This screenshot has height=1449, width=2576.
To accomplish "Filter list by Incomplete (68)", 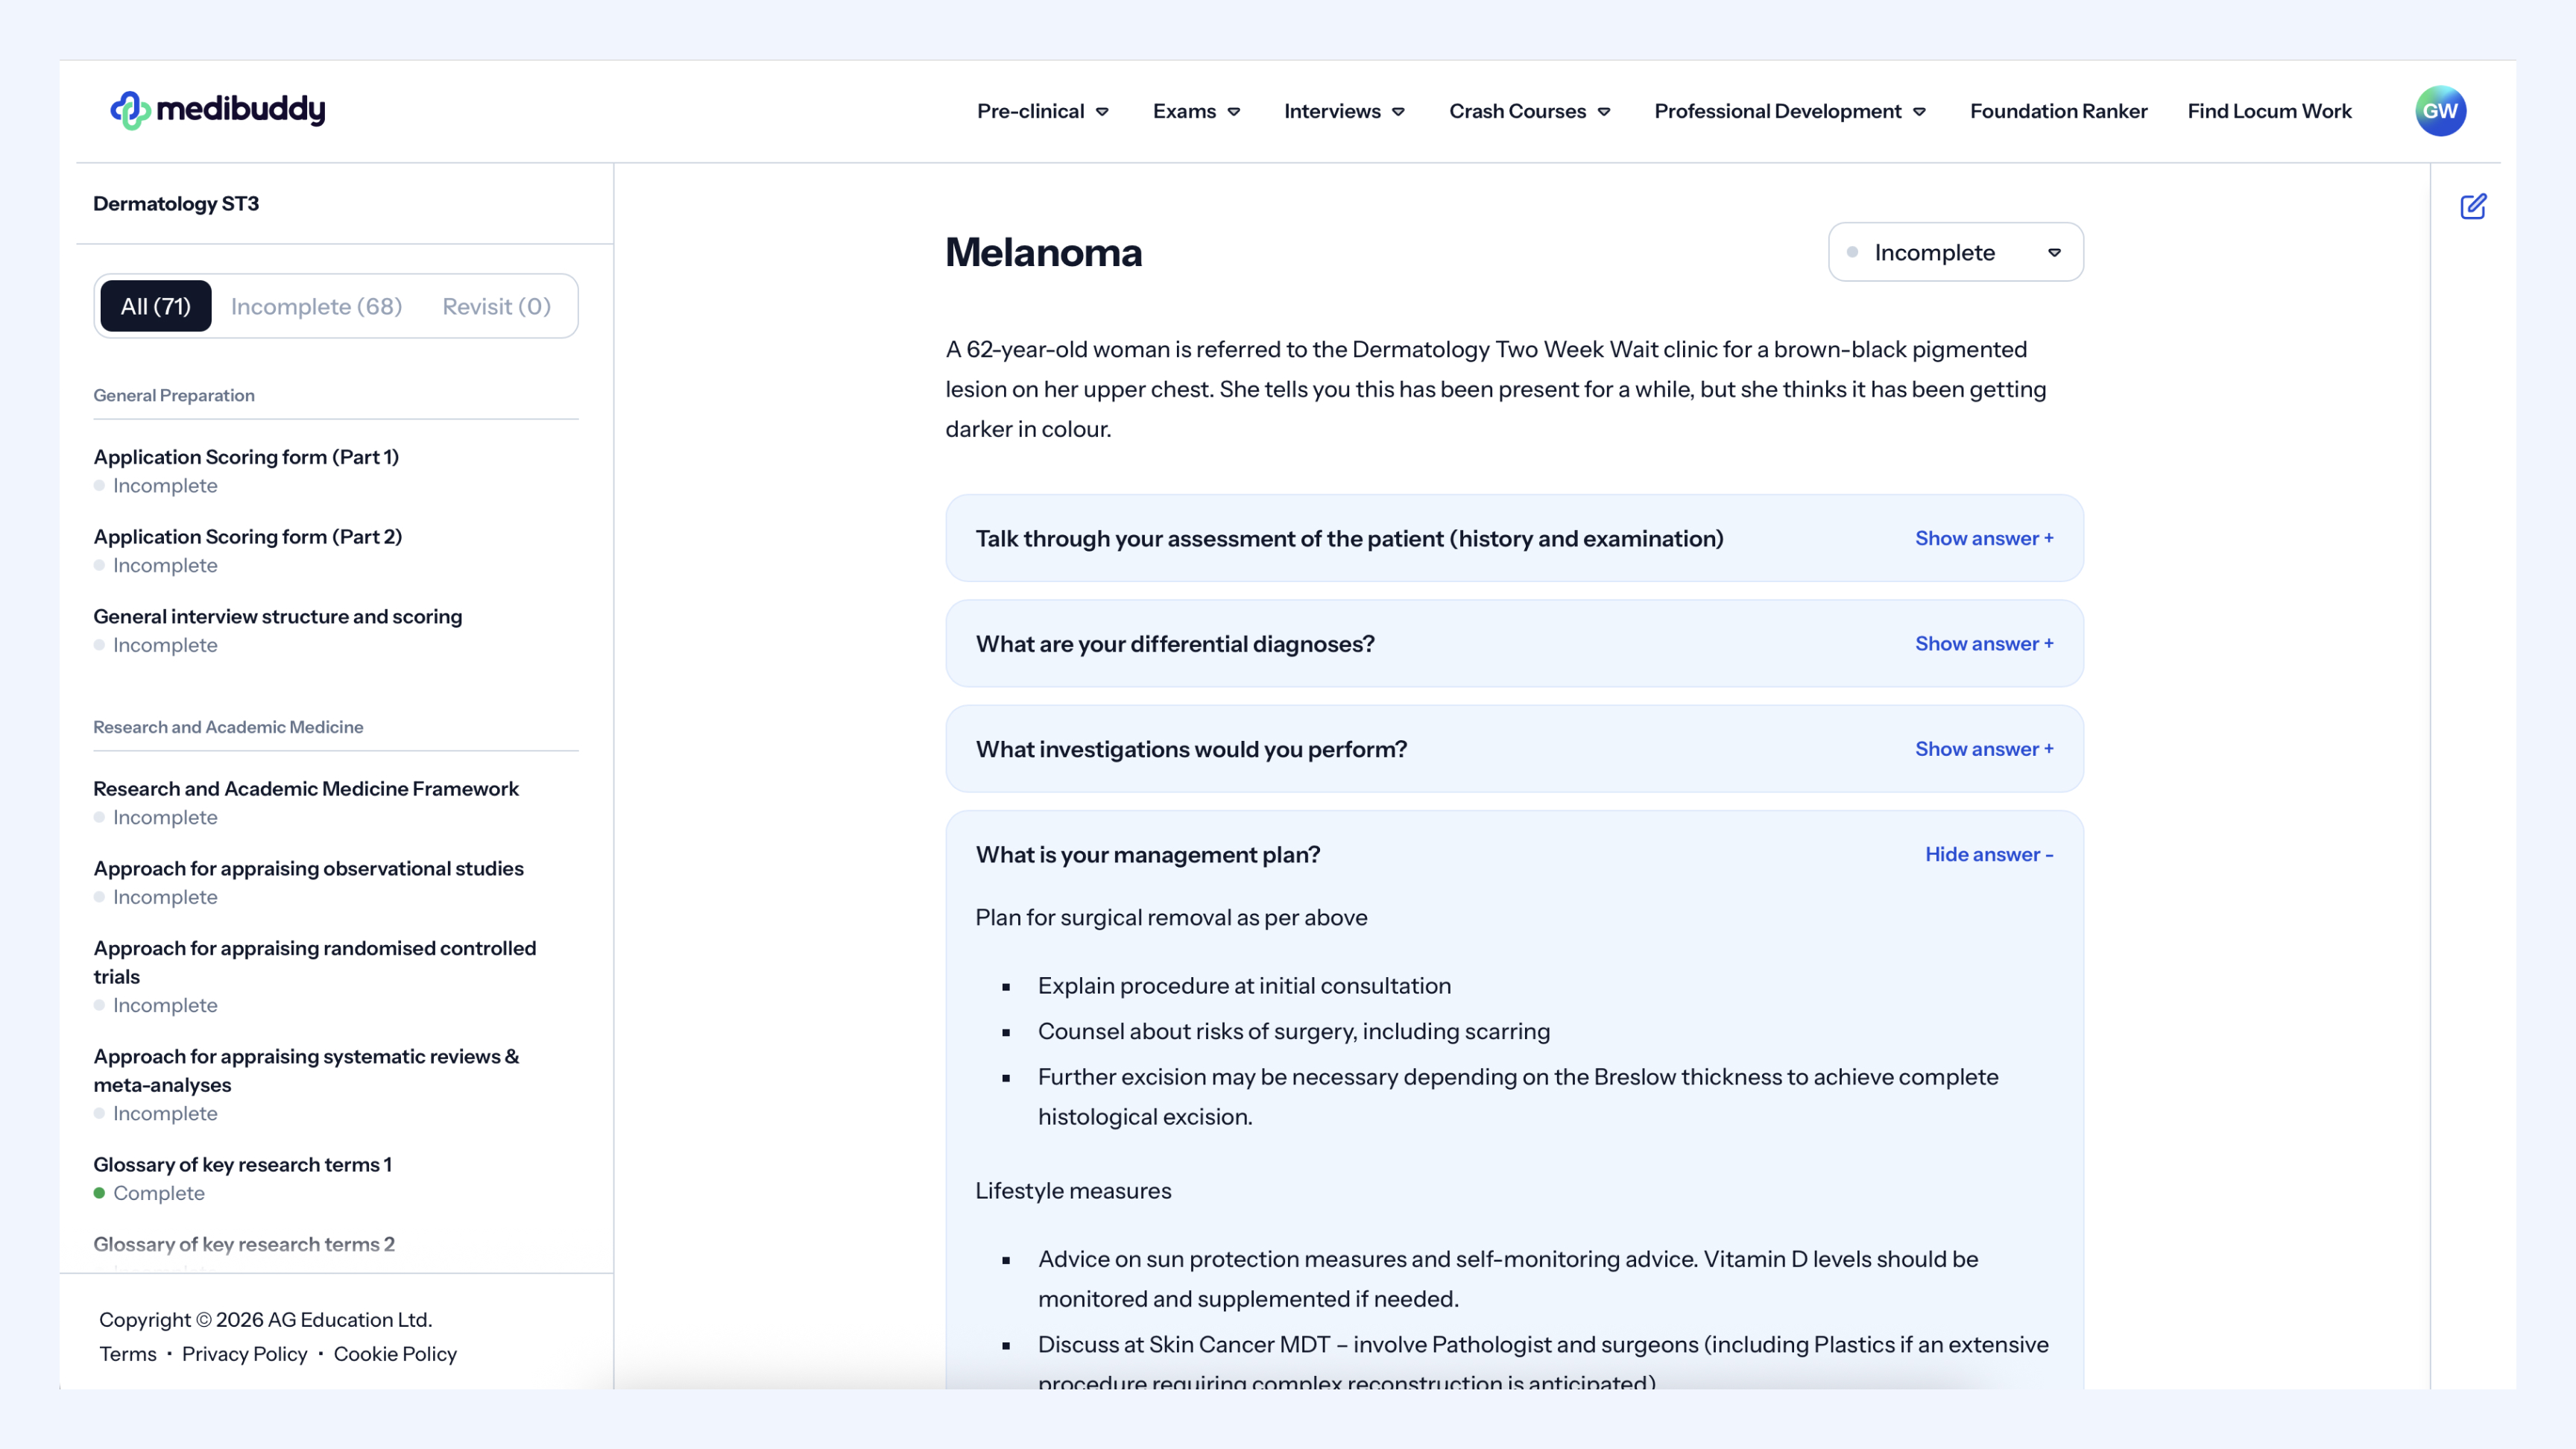I will pyautogui.click(x=316, y=307).
